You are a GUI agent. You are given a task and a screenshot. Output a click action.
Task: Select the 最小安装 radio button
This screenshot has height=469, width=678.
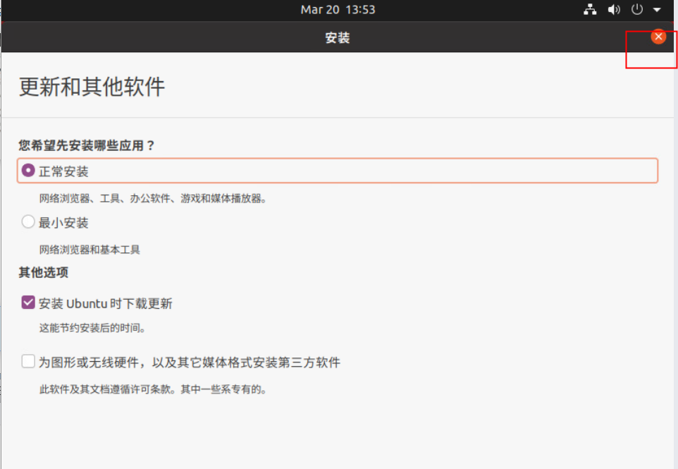(x=28, y=222)
